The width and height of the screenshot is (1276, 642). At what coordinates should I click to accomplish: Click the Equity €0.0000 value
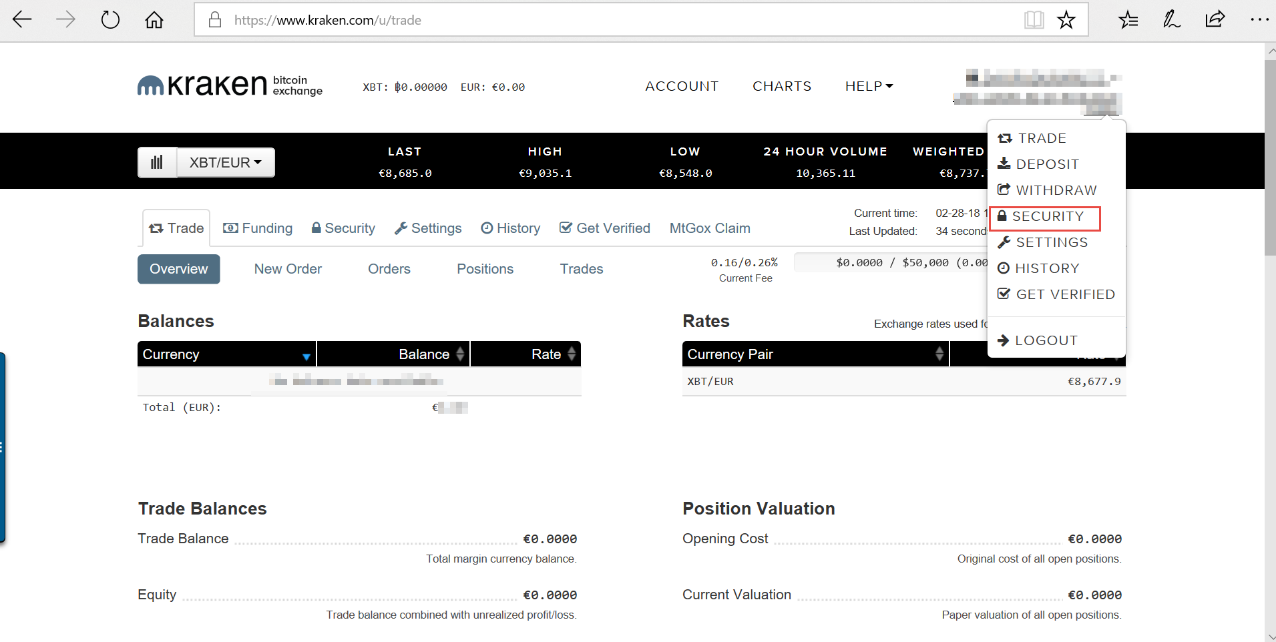click(x=550, y=595)
